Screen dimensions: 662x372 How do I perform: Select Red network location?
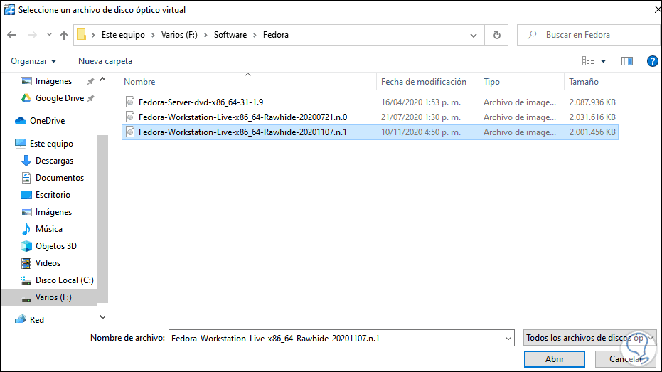tap(36, 320)
